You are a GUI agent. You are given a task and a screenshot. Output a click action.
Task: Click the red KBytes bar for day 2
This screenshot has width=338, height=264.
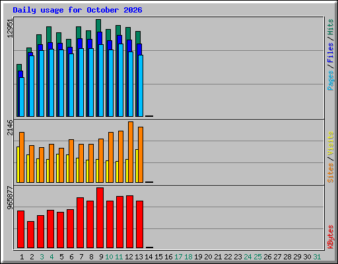30,234
